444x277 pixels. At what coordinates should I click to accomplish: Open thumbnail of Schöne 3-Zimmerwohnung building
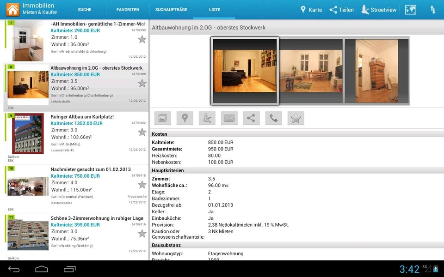coord(28,235)
